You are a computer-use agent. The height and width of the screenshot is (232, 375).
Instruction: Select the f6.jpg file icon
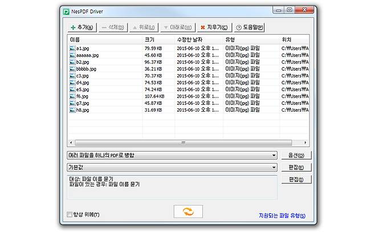click(72, 96)
